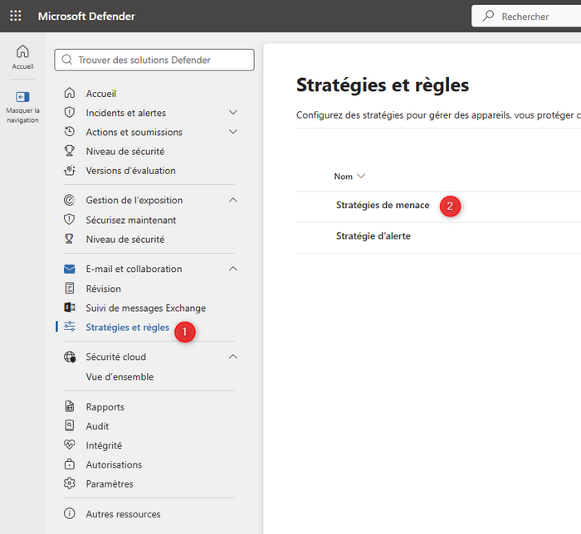Focus the top Rechercher search box

pyautogui.click(x=526, y=16)
